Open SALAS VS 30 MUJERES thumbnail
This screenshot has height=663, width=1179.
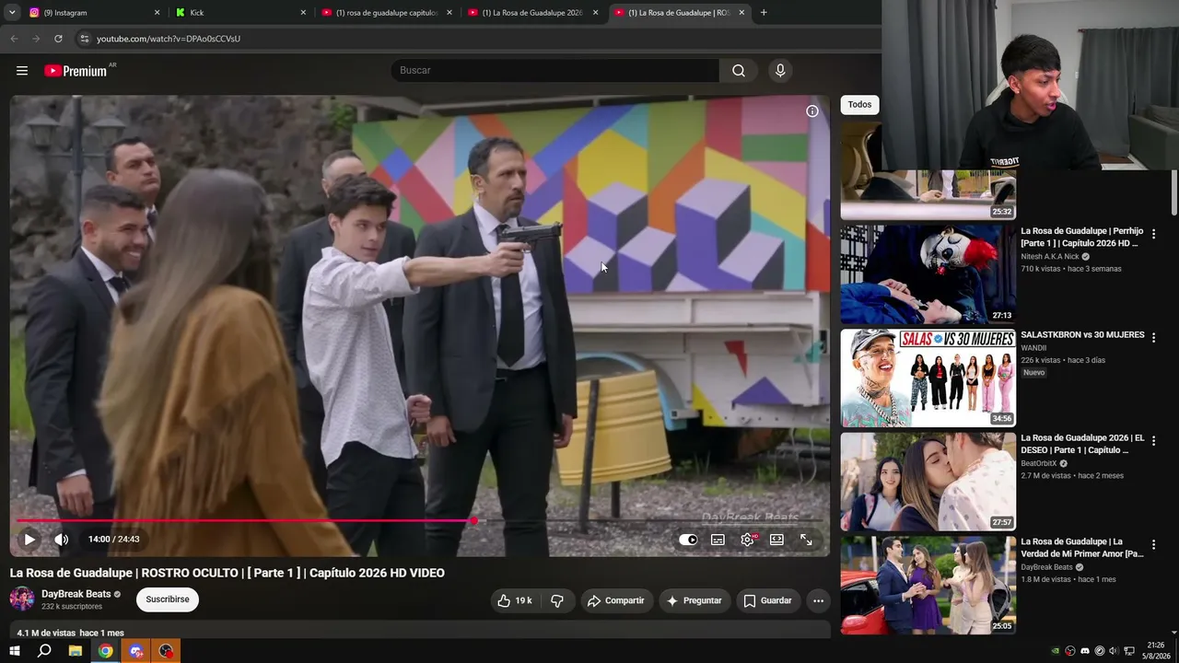point(928,378)
